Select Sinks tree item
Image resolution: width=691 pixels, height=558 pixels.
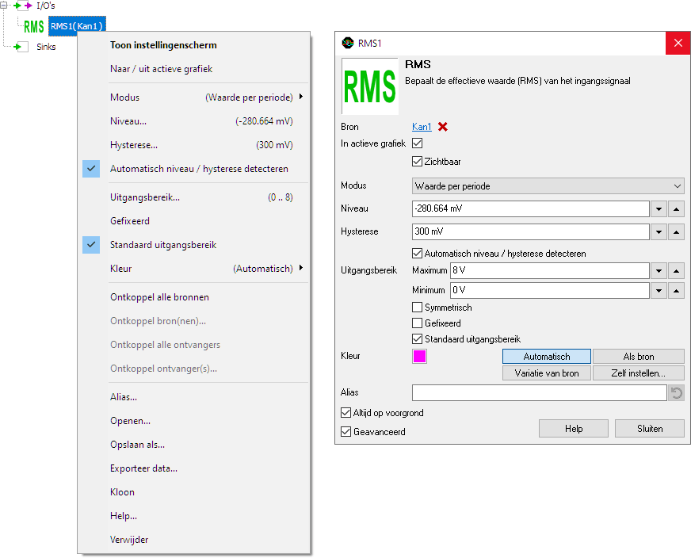46,47
